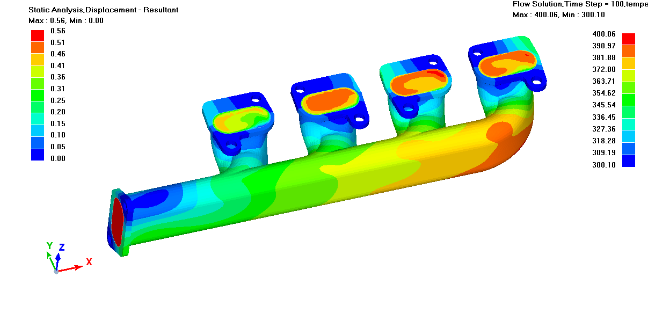The image size is (648, 328).
Task: Click the blue Z axis label on triad
Action: 62,247
